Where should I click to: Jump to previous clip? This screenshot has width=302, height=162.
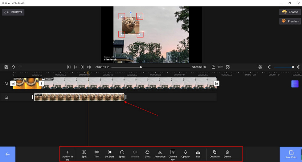pyautogui.click(x=68, y=67)
